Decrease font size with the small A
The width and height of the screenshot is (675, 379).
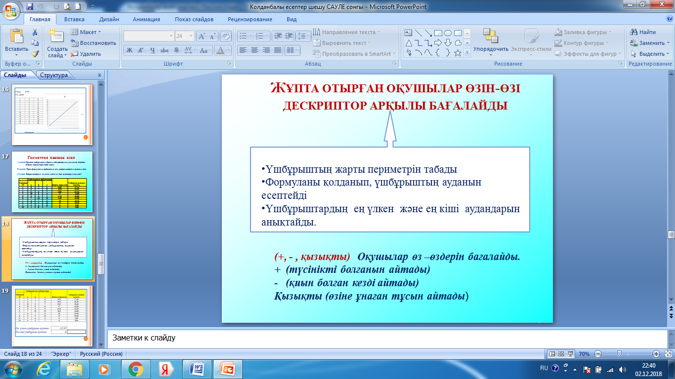pos(213,36)
